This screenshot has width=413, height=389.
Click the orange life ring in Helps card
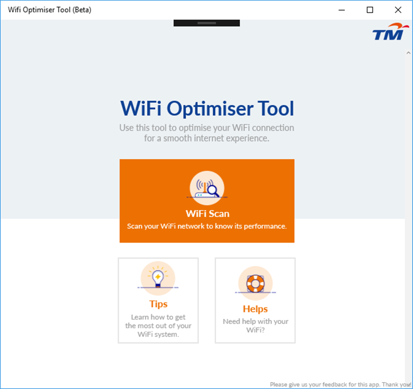coord(255,283)
